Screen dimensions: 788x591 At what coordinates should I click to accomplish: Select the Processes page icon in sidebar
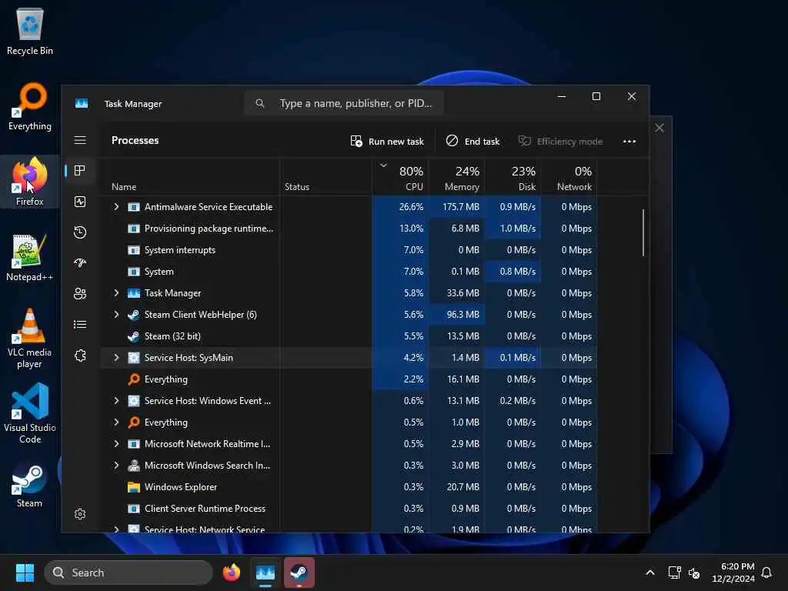(80, 171)
